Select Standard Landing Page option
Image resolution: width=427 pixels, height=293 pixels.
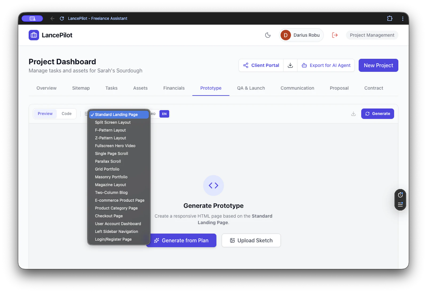tap(119, 115)
